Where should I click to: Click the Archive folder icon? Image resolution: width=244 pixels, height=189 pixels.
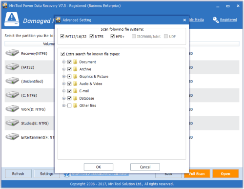coord(75,69)
